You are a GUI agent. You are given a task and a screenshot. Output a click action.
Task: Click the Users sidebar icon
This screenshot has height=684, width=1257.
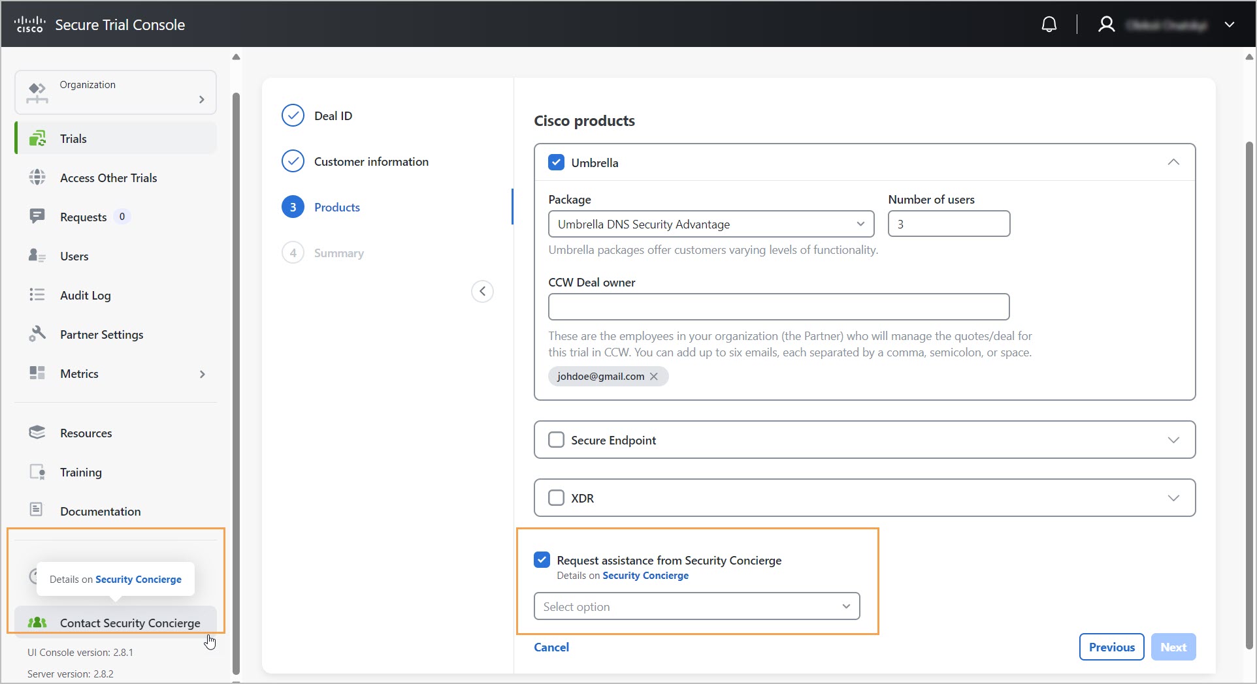point(37,256)
